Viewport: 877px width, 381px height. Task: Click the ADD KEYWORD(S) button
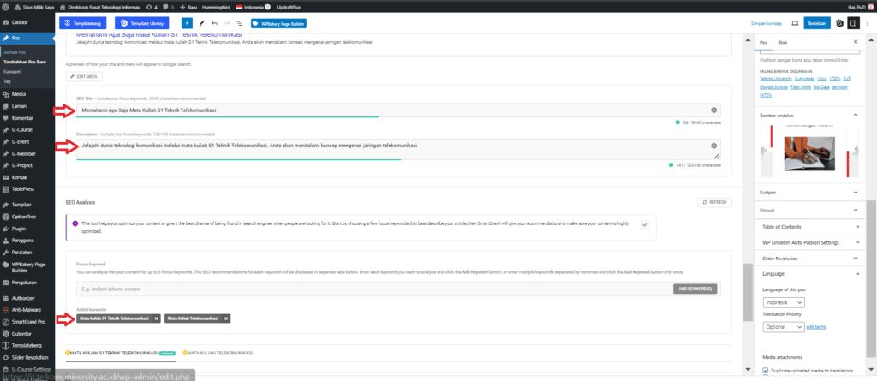pos(694,289)
